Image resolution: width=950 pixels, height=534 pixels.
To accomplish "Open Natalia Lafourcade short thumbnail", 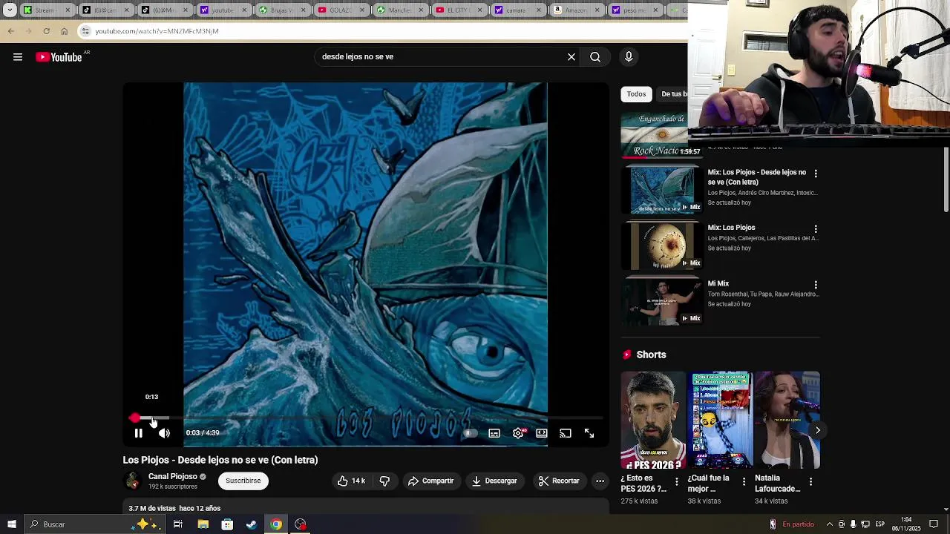I will point(787,421).
